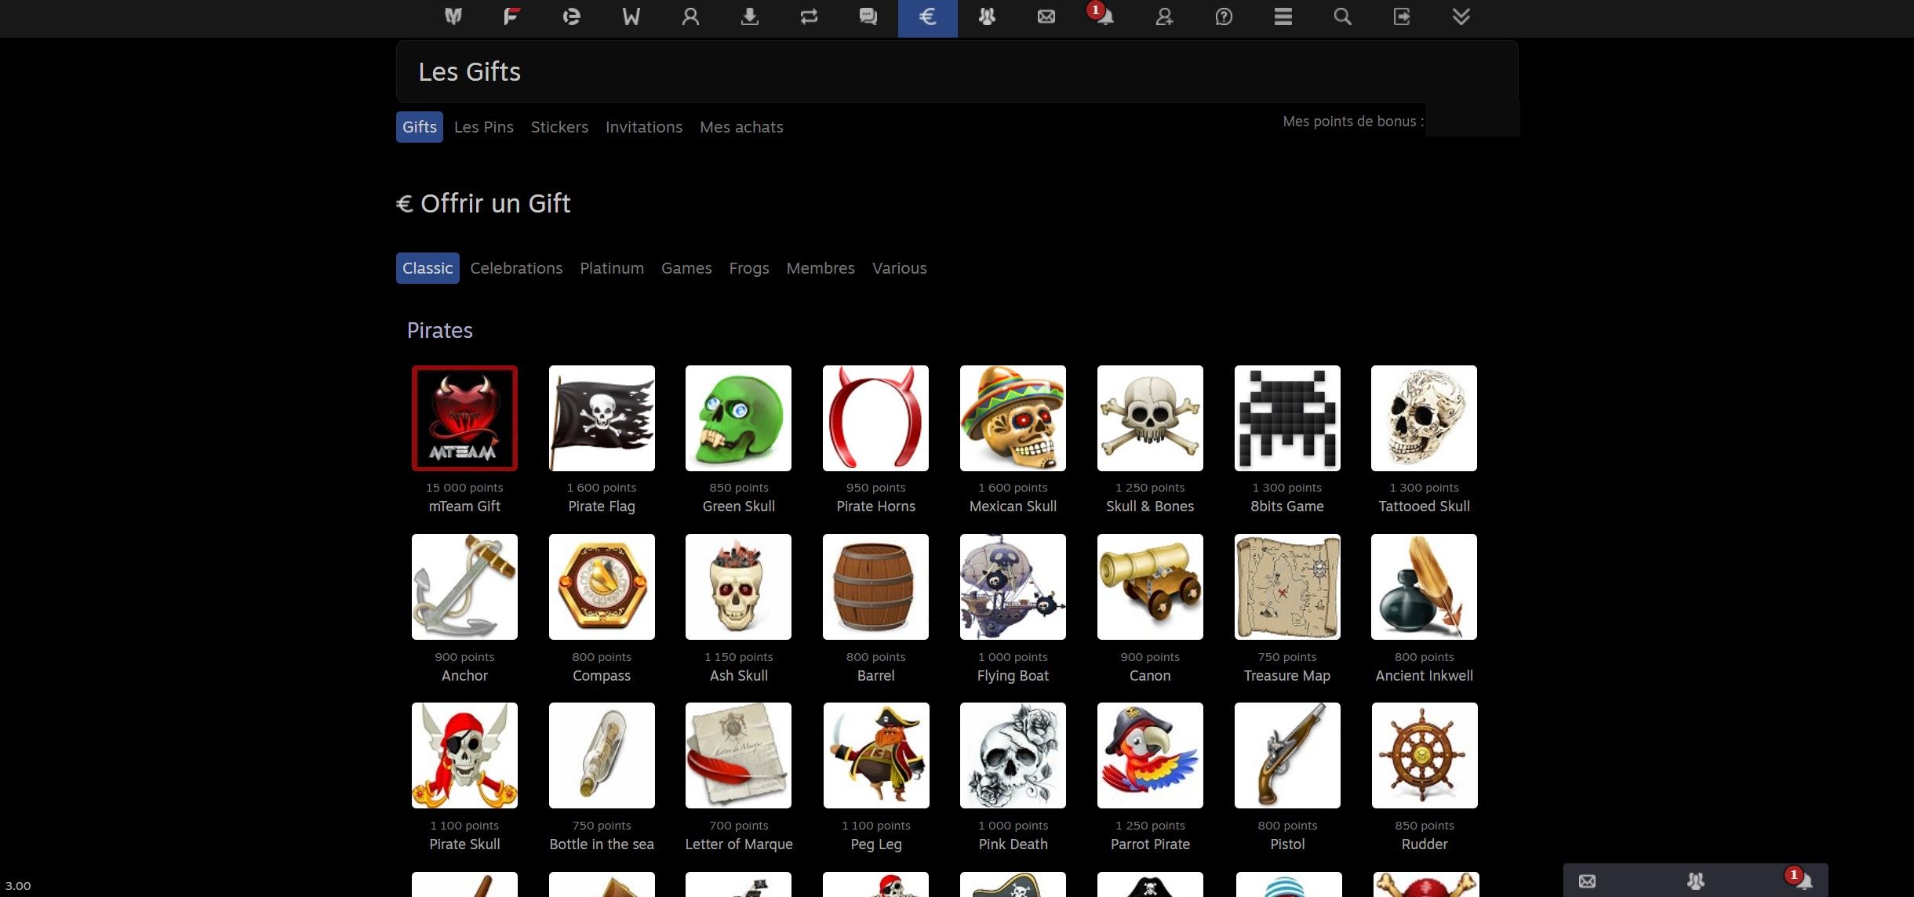Open the chat bubbles icon
The image size is (1914, 897).
point(868,17)
